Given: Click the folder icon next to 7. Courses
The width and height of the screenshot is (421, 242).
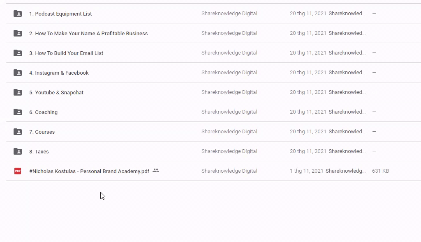Looking at the screenshot, I should (x=18, y=132).
